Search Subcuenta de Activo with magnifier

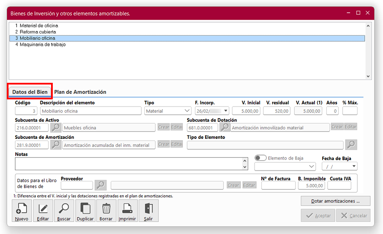click(56, 127)
